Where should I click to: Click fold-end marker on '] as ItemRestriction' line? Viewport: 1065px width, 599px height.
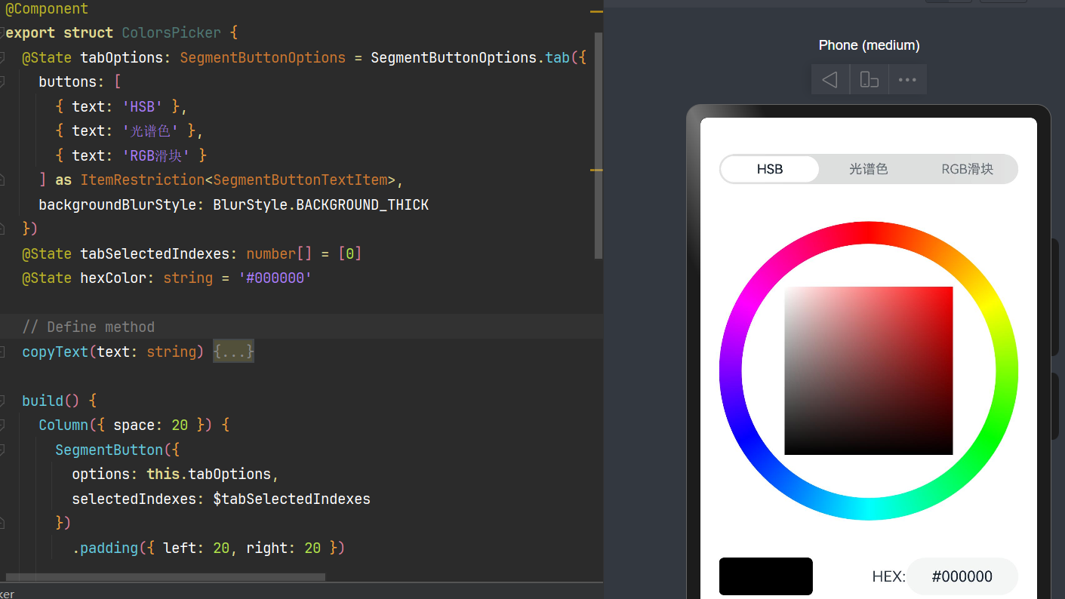coord(2,180)
